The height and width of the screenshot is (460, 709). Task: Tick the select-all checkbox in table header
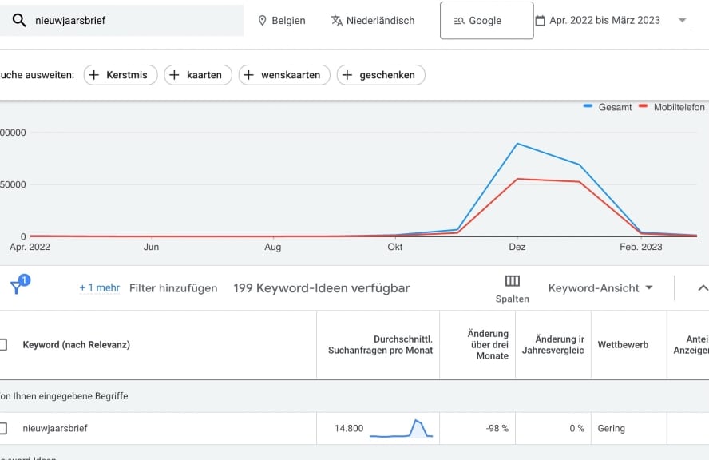click(2, 345)
